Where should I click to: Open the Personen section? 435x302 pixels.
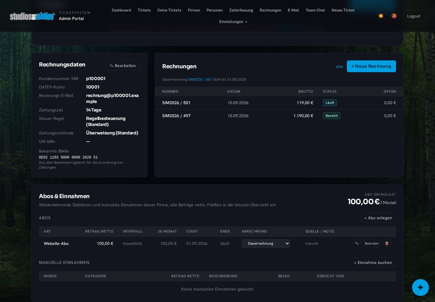(x=215, y=10)
